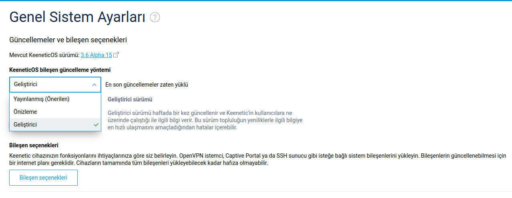The height and width of the screenshot is (198, 512).
Task: Click the KeeneticOS bileşen güncelleme yöntemi label
Action: 60,70
